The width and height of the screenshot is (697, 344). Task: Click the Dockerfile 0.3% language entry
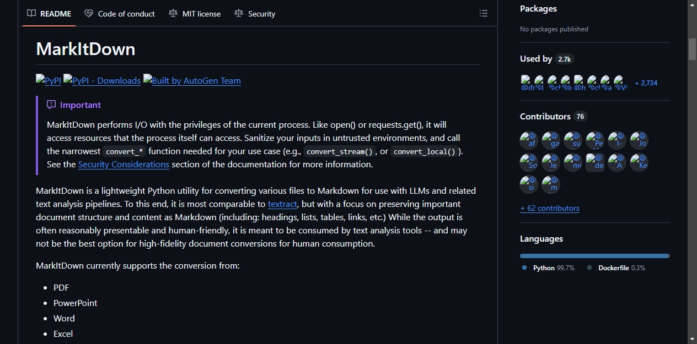pyautogui.click(x=616, y=268)
